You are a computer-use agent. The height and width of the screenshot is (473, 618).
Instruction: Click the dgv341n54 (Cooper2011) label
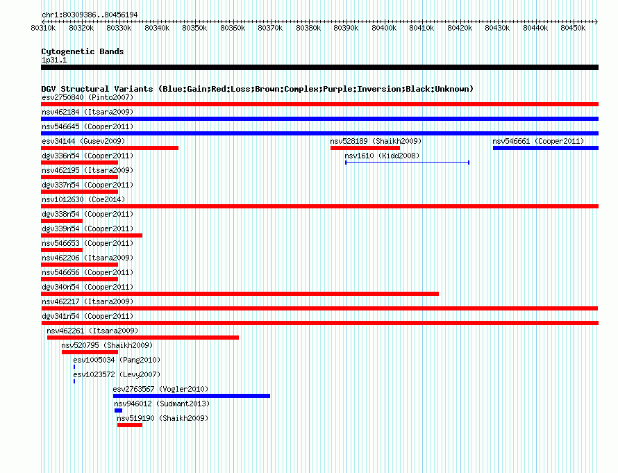pos(87,316)
